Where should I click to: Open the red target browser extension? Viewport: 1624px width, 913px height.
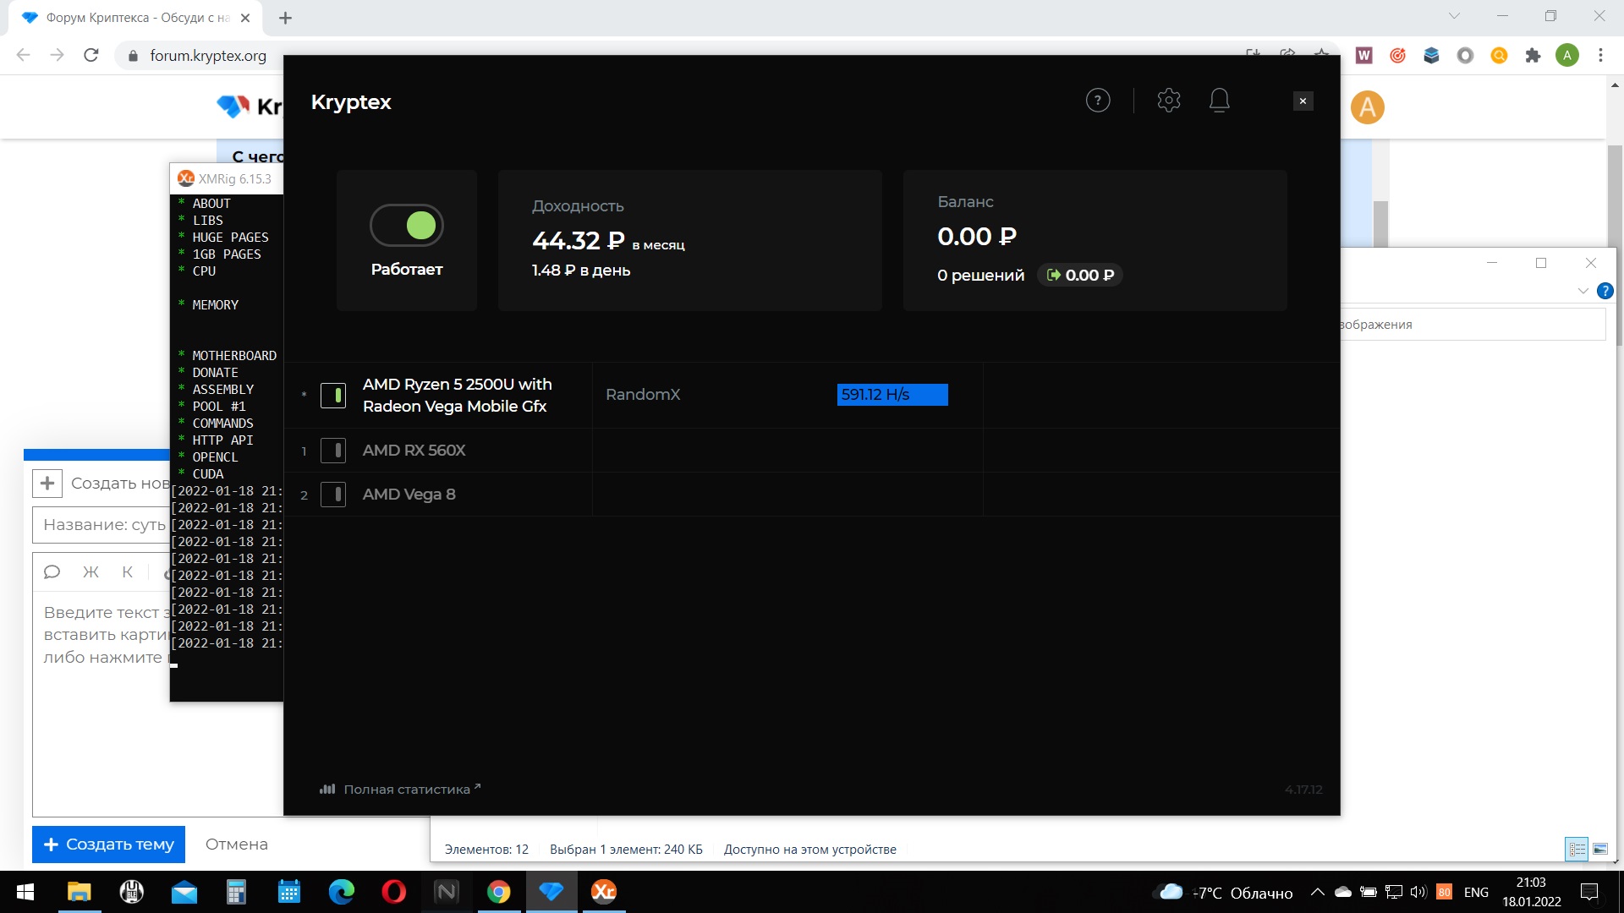[x=1397, y=55]
